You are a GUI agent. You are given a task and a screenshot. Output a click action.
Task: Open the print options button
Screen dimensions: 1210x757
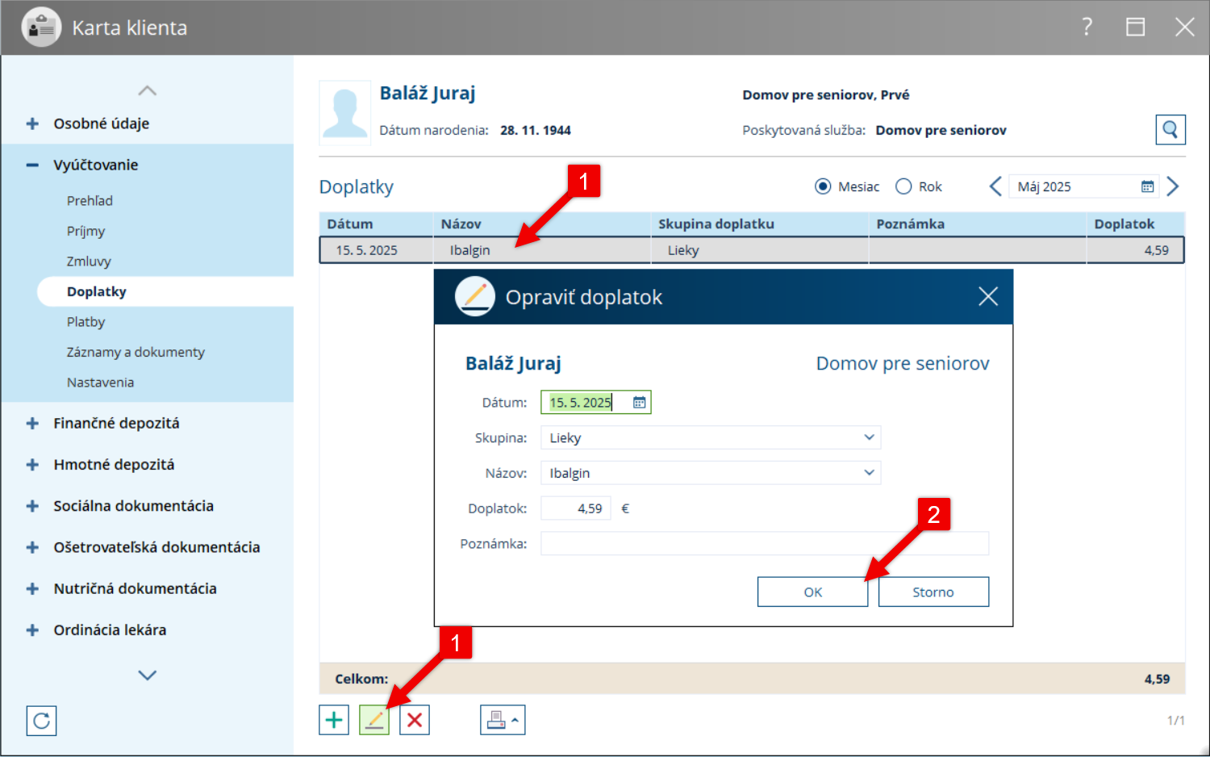(x=503, y=720)
